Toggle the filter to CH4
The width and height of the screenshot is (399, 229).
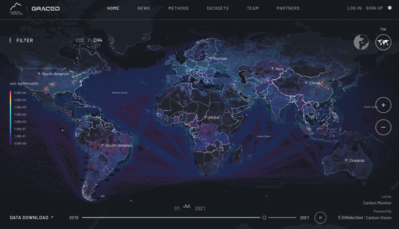(98, 40)
